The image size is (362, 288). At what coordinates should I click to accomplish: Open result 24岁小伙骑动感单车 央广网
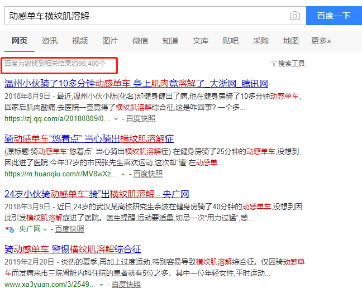97,194
